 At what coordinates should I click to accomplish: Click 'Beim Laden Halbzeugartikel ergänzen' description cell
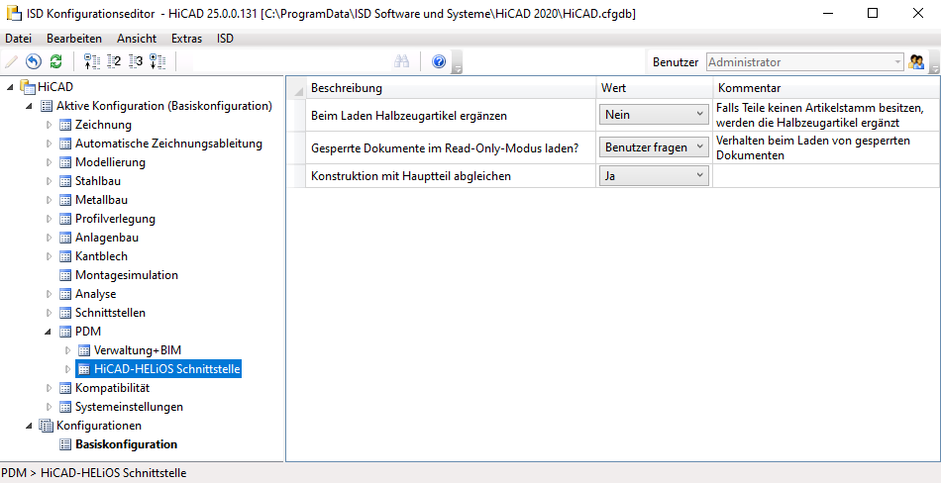(451, 115)
